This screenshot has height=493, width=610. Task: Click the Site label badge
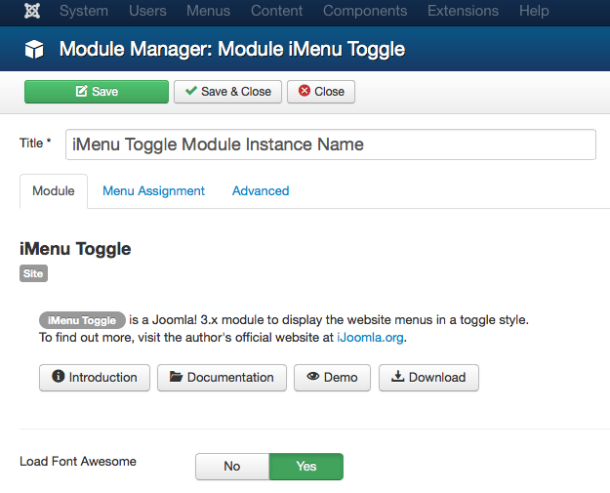[33, 273]
